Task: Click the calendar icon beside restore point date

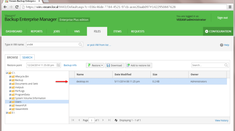Action: pos(58,65)
